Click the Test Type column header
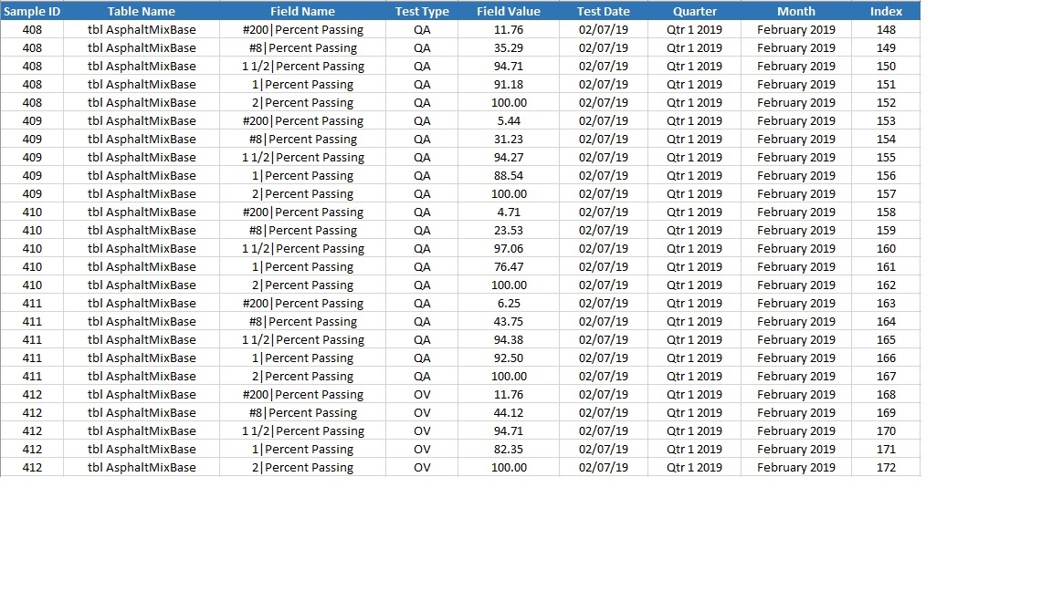This screenshot has height=591, width=1052. click(x=422, y=11)
